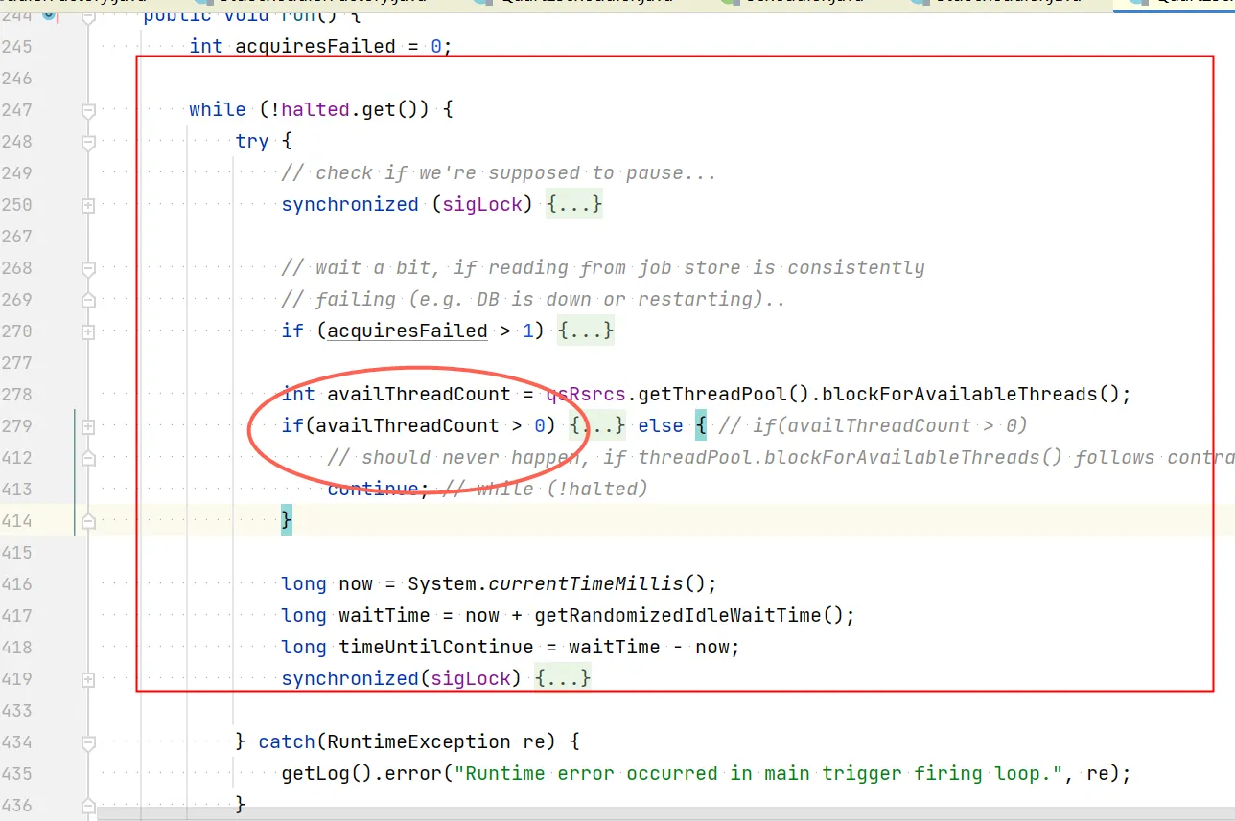Click the comment starting 'wait a bit' on line 268
This screenshot has height=821, width=1235.
coord(603,268)
